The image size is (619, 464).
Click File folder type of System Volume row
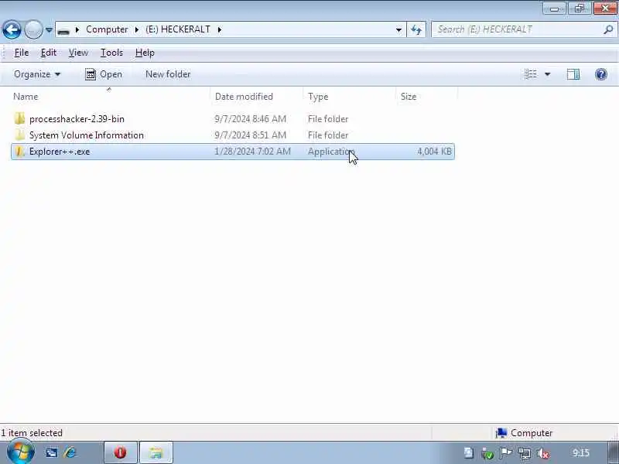click(x=328, y=135)
